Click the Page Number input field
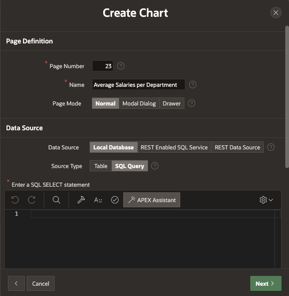 coord(103,66)
